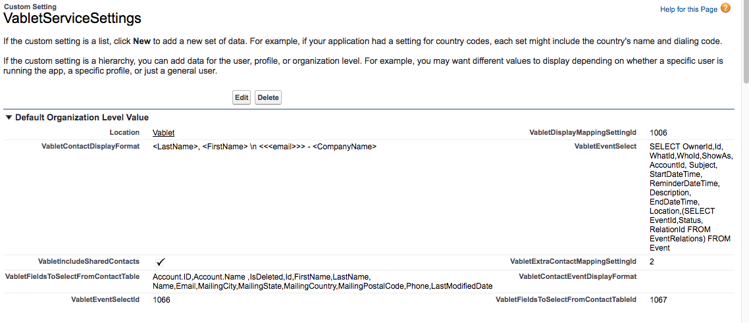Click the value 1067

pyautogui.click(x=658, y=300)
